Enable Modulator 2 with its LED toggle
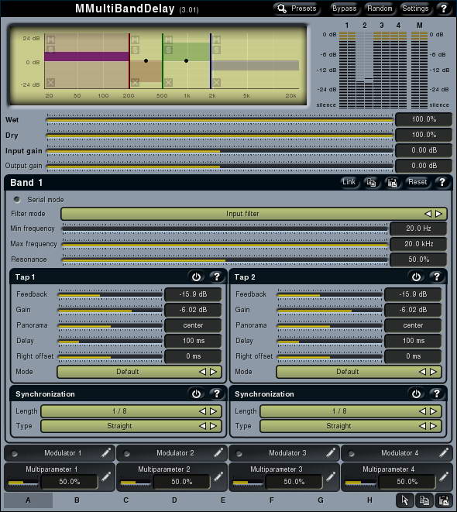This screenshot has height=512, width=457. [x=127, y=453]
